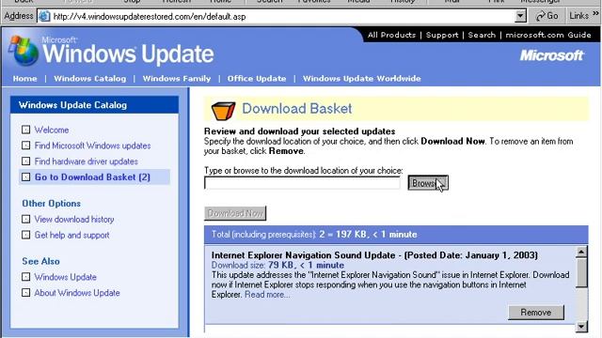Click the Windows Update globe logo
The image size is (602, 338).
24,52
